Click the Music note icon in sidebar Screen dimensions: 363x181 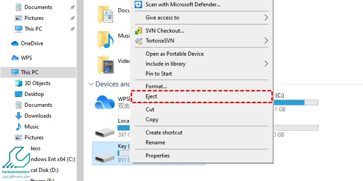point(19,127)
